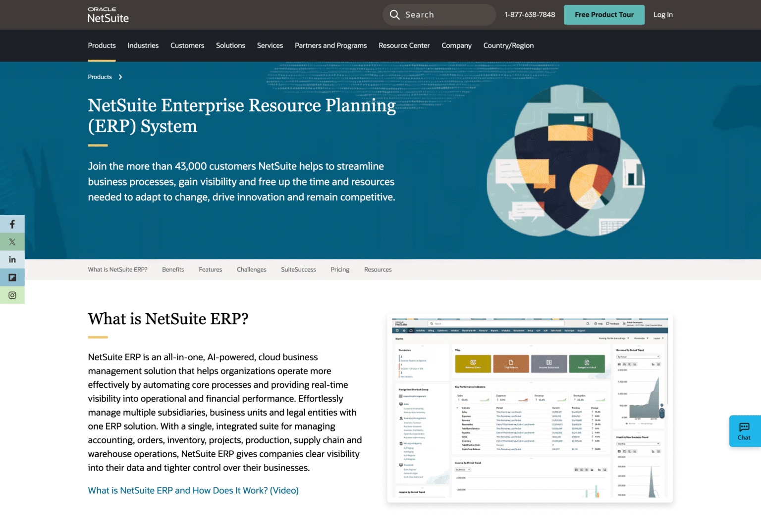Viewport: 761px width, 519px height.
Task: Open the Oracle NetSuite logo home link
Action: point(108,15)
